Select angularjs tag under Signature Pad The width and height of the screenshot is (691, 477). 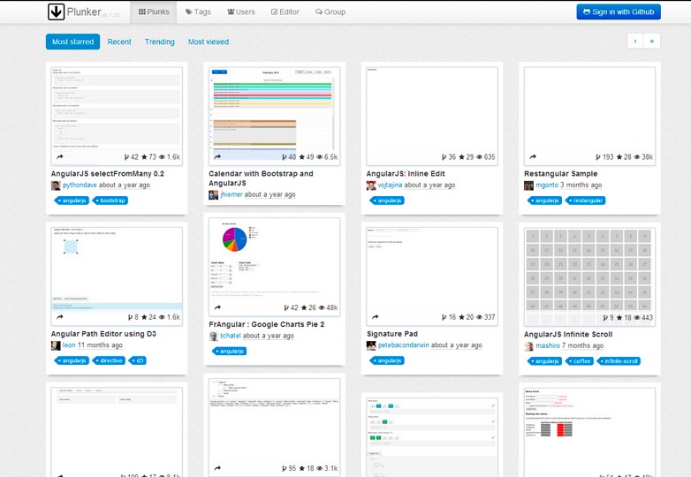pyautogui.click(x=387, y=360)
